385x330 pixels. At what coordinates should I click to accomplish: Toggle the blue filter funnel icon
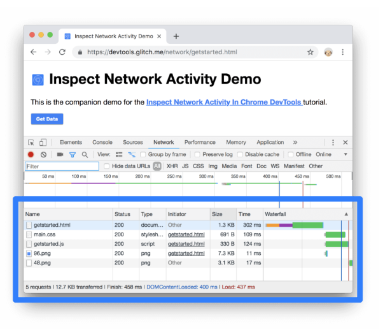coord(73,155)
